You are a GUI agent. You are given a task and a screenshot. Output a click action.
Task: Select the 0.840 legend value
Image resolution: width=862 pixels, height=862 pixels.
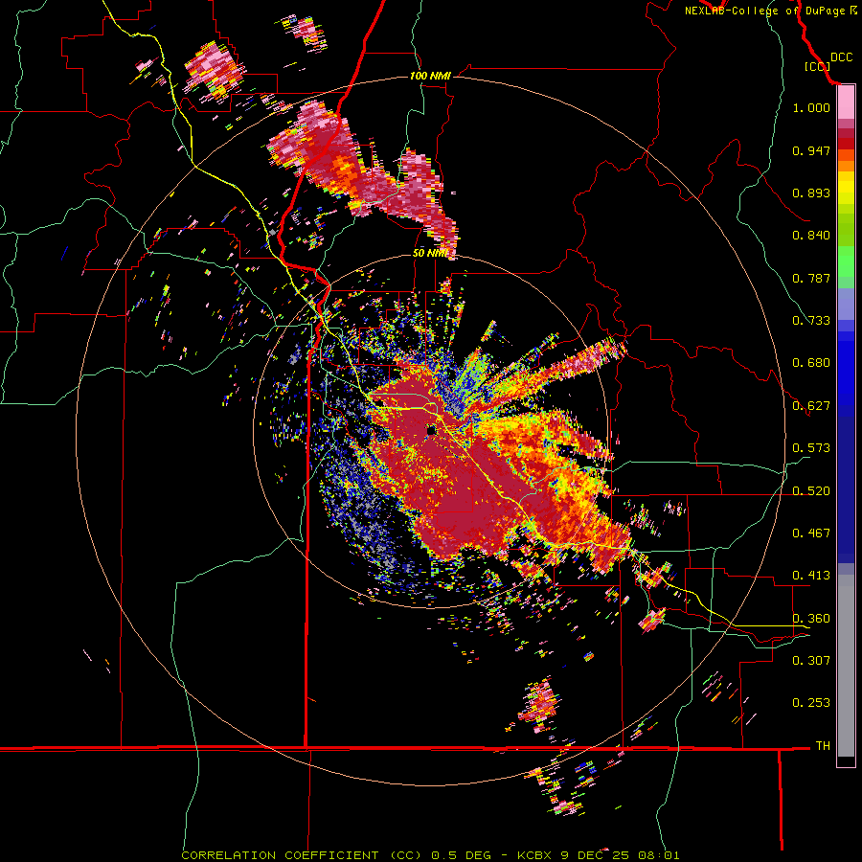(x=811, y=236)
